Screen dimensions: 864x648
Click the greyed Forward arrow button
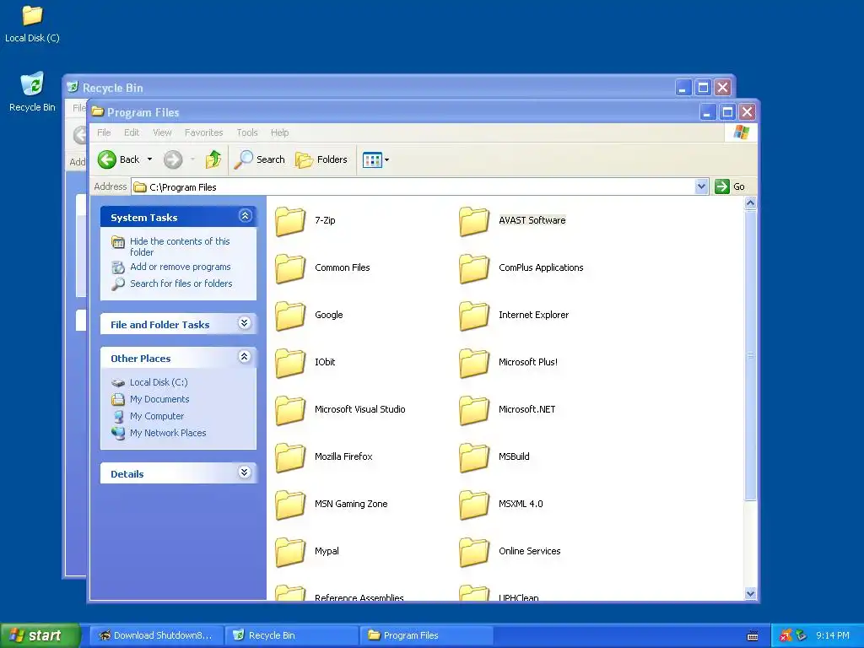tap(172, 159)
